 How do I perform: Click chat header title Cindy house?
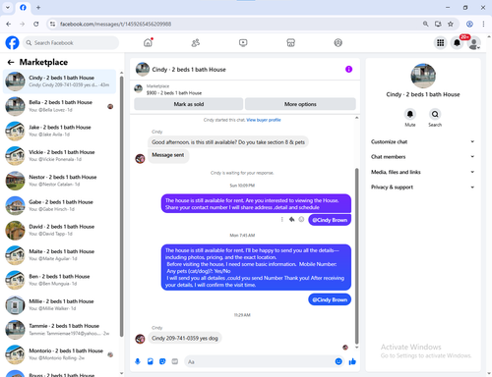(189, 70)
